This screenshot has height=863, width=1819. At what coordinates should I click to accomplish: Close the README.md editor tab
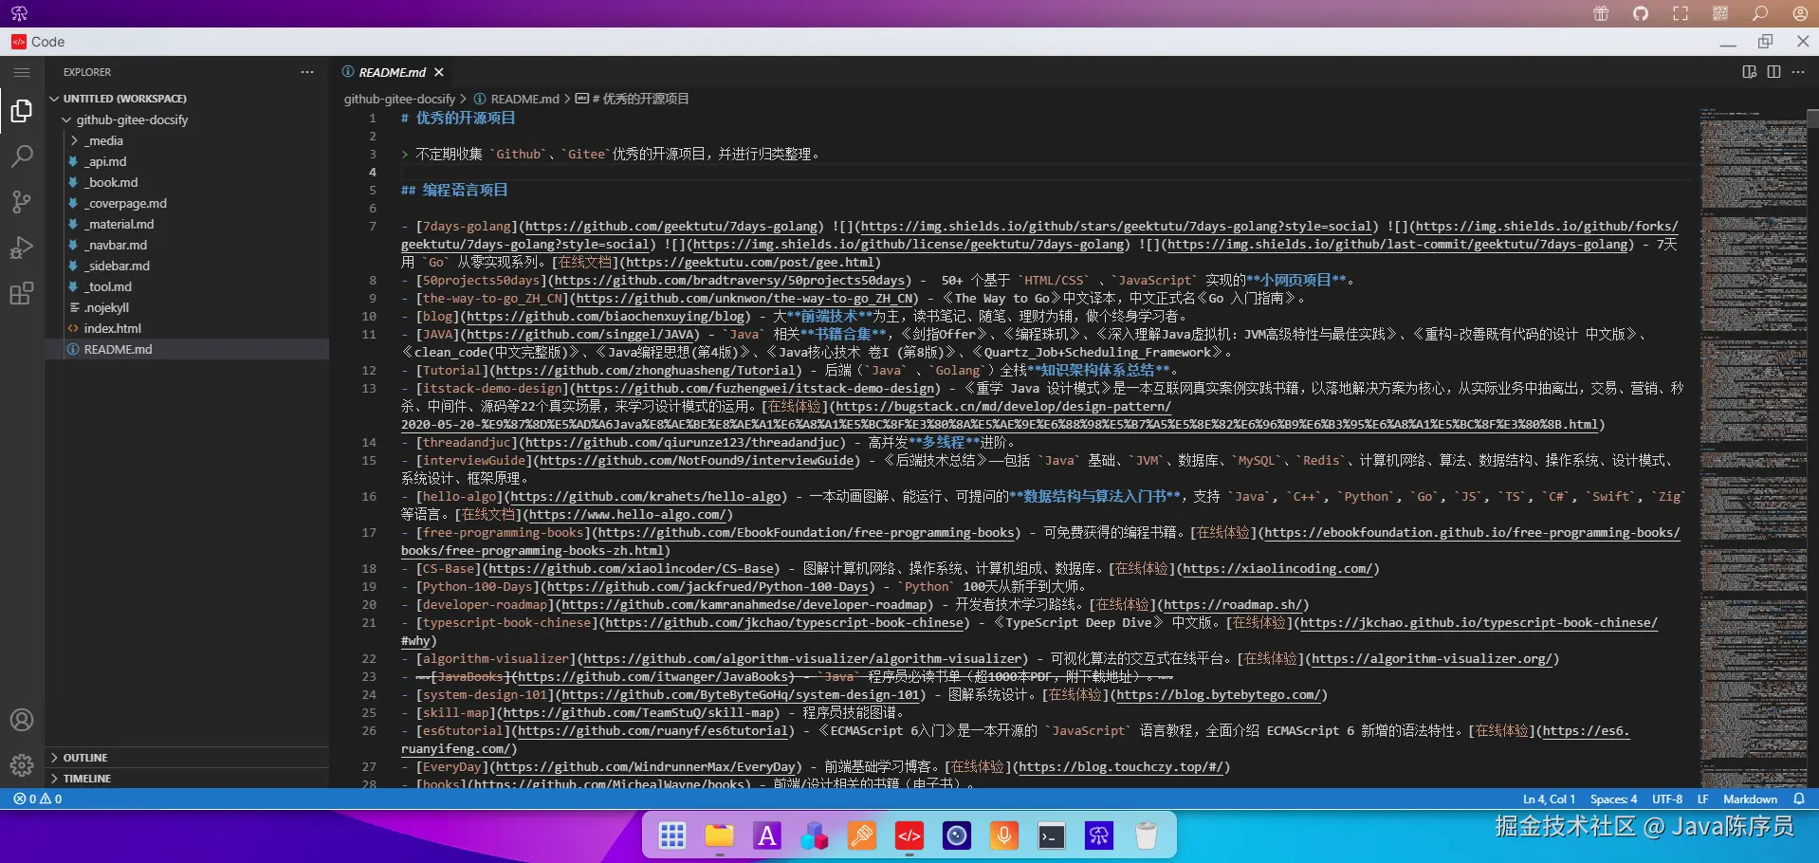(439, 72)
